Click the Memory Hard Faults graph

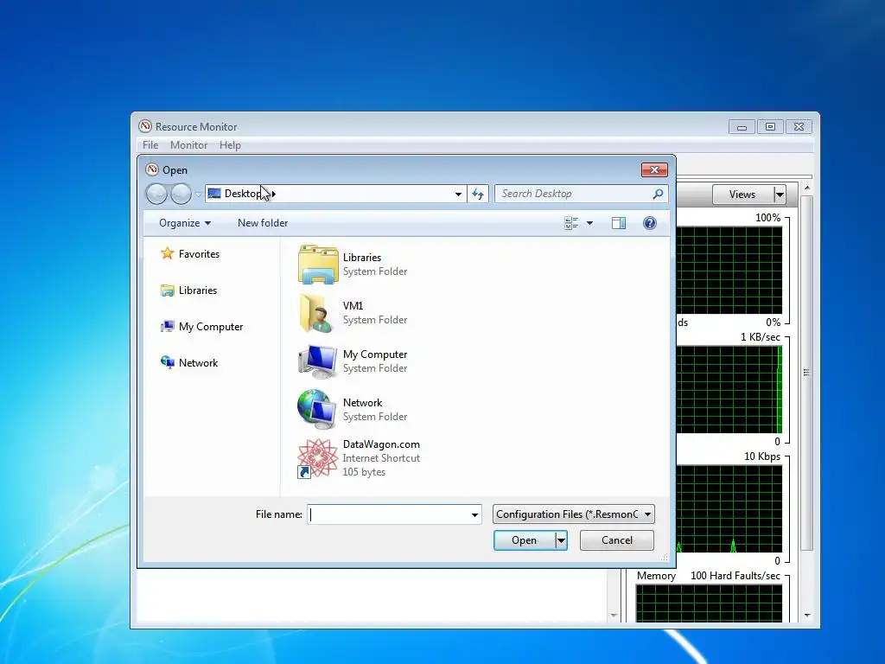[710, 603]
